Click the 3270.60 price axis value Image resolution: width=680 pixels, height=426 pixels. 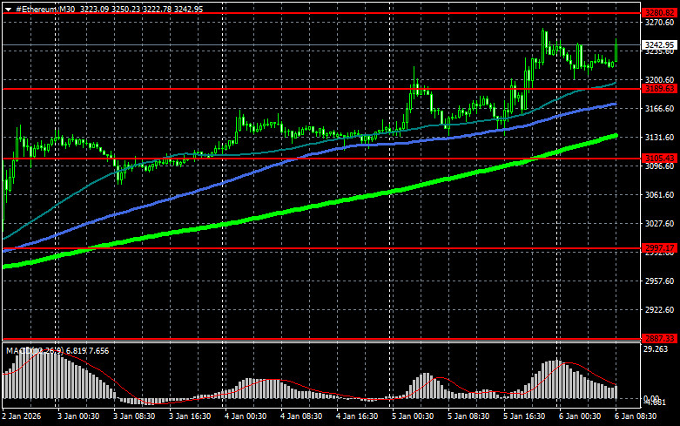pyautogui.click(x=657, y=24)
